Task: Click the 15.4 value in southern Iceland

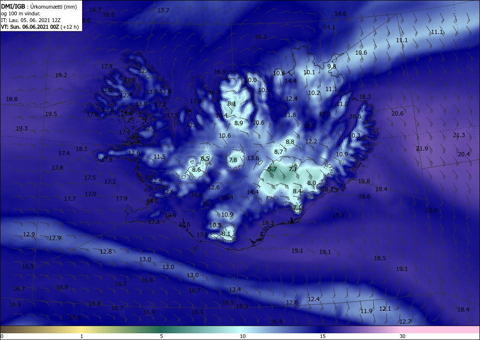Action: click(x=228, y=198)
